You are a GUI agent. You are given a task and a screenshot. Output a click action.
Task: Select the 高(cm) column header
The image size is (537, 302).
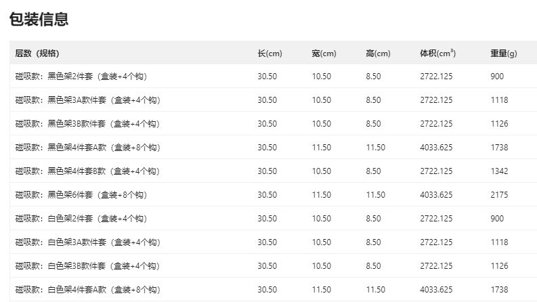click(x=378, y=53)
